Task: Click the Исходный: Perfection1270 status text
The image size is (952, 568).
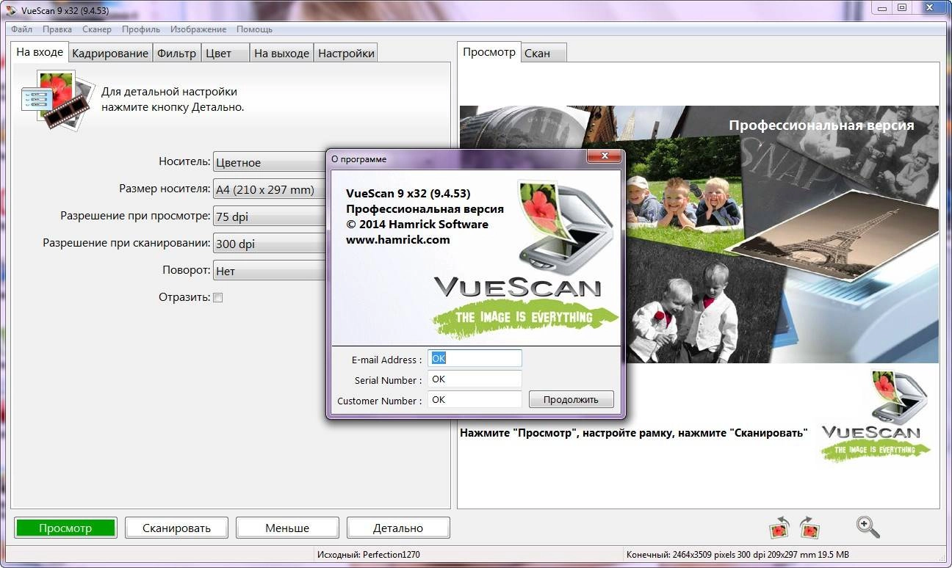Action: click(x=369, y=555)
